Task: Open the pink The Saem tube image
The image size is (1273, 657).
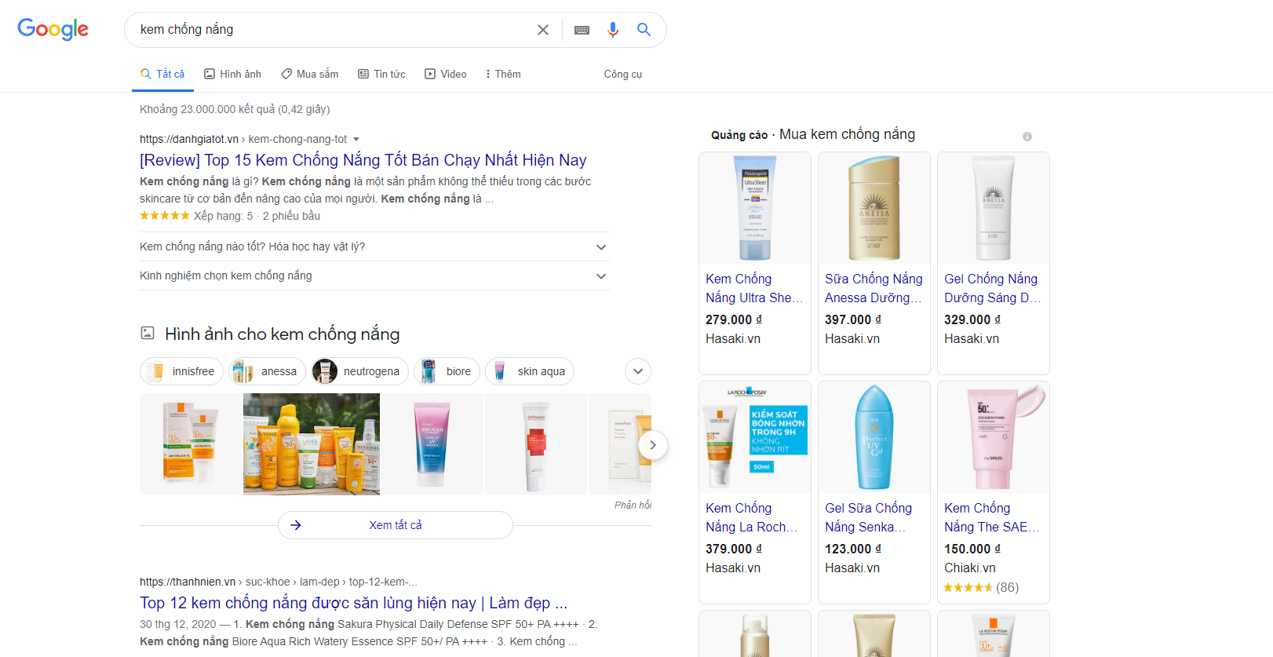Action: (x=994, y=437)
